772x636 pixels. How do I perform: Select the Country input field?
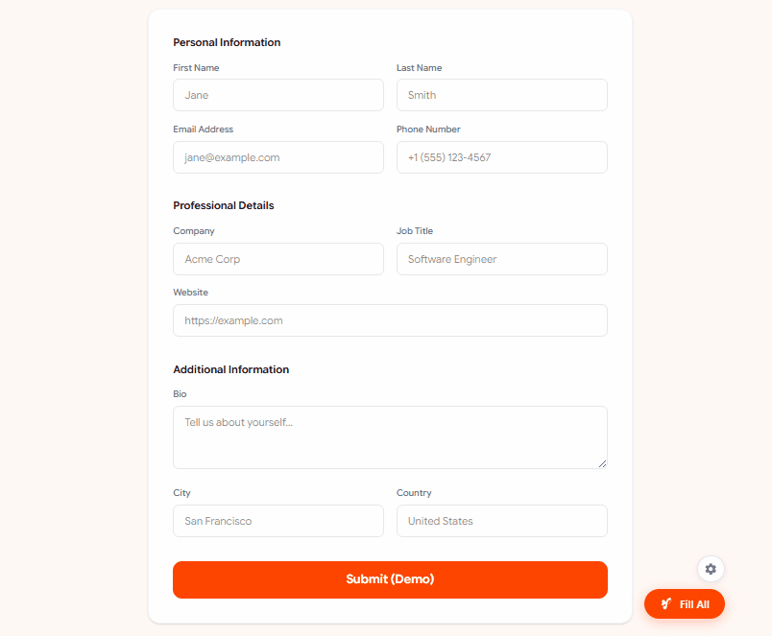pyautogui.click(x=501, y=520)
